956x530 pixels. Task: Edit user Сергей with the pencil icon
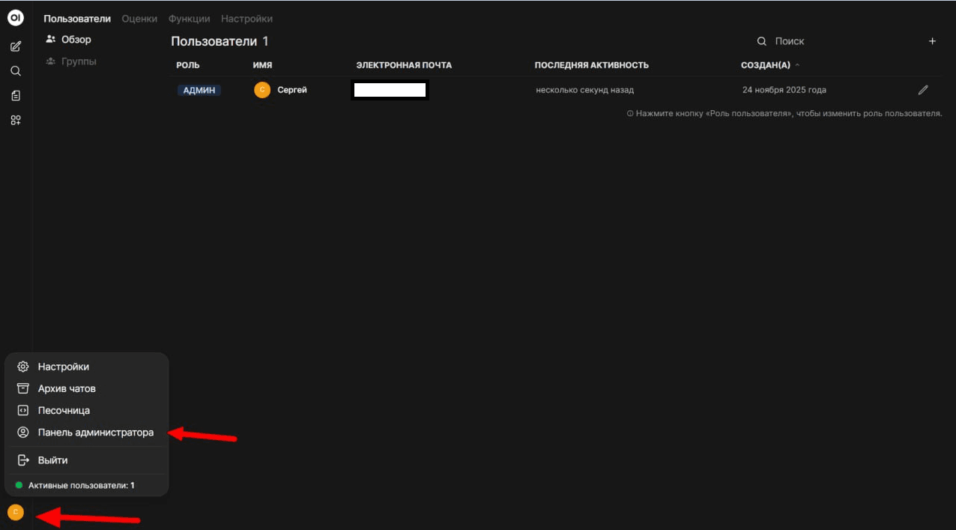[923, 89]
